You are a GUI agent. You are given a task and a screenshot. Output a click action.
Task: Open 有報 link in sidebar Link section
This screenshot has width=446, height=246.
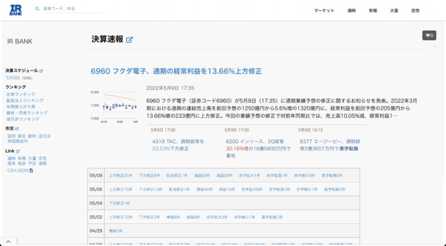[22, 158]
